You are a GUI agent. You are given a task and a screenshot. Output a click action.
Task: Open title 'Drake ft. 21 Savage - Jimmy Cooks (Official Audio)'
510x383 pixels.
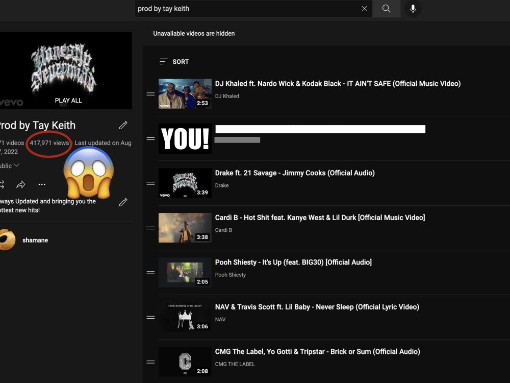pyautogui.click(x=295, y=173)
